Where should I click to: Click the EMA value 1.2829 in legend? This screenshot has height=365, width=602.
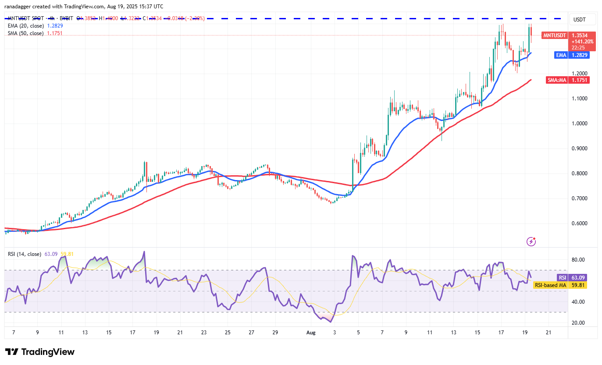click(x=55, y=26)
